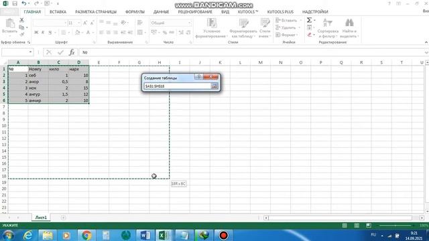Image resolution: width=429 pixels, height=241 pixels.
Task: Click the merge and center icon
Action: (140, 33)
